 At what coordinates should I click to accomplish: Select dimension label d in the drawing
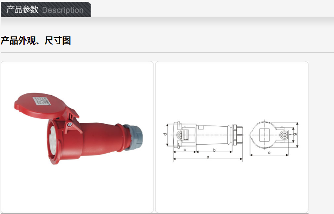(x=165, y=134)
